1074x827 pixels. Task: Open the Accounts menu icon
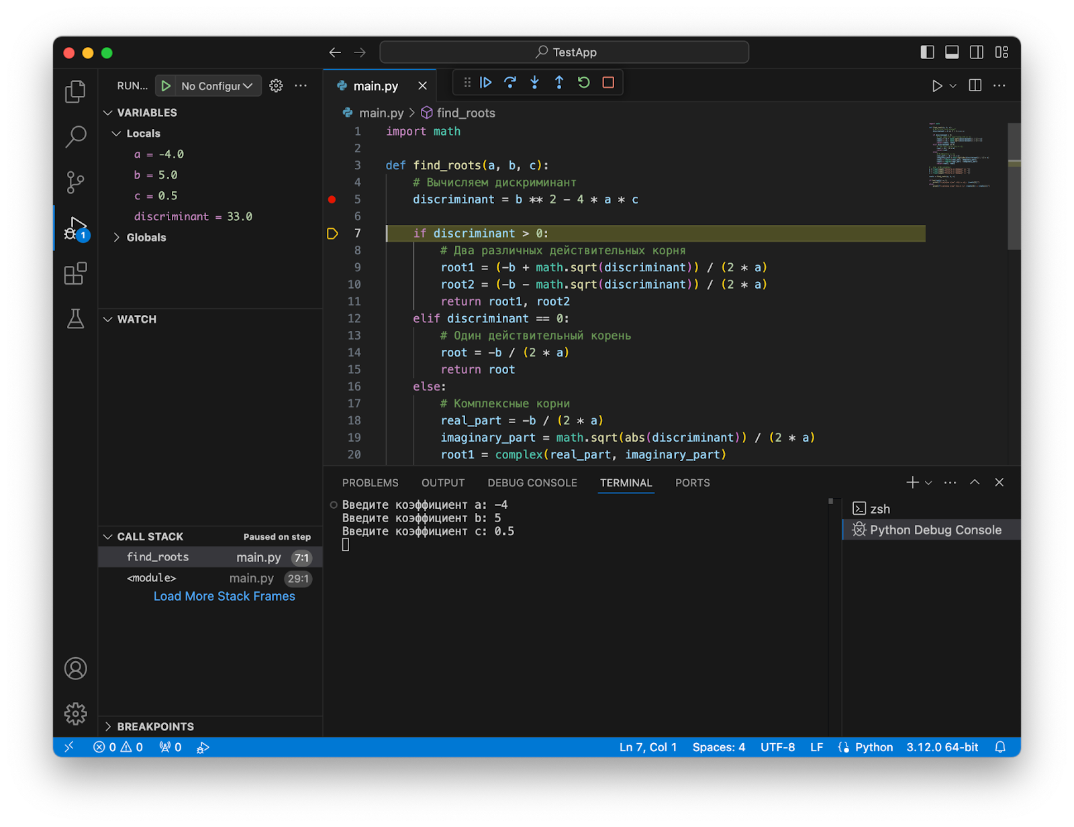click(x=75, y=669)
